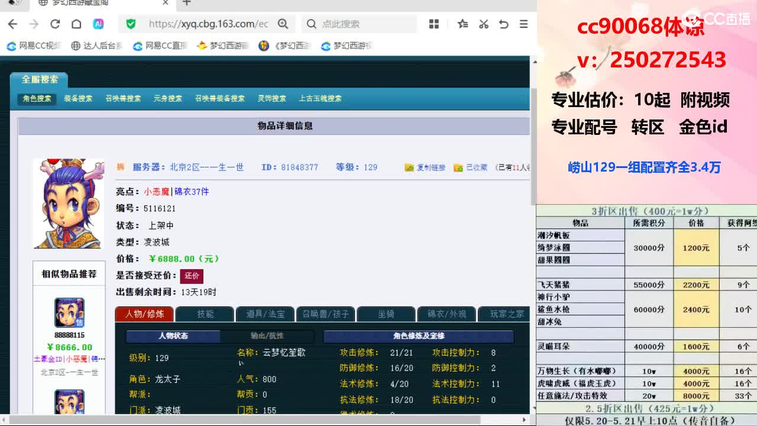This screenshot has height=426, width=757.
Task: Open the last 梦幻西游 bookmark
Action: click(347, 46)
